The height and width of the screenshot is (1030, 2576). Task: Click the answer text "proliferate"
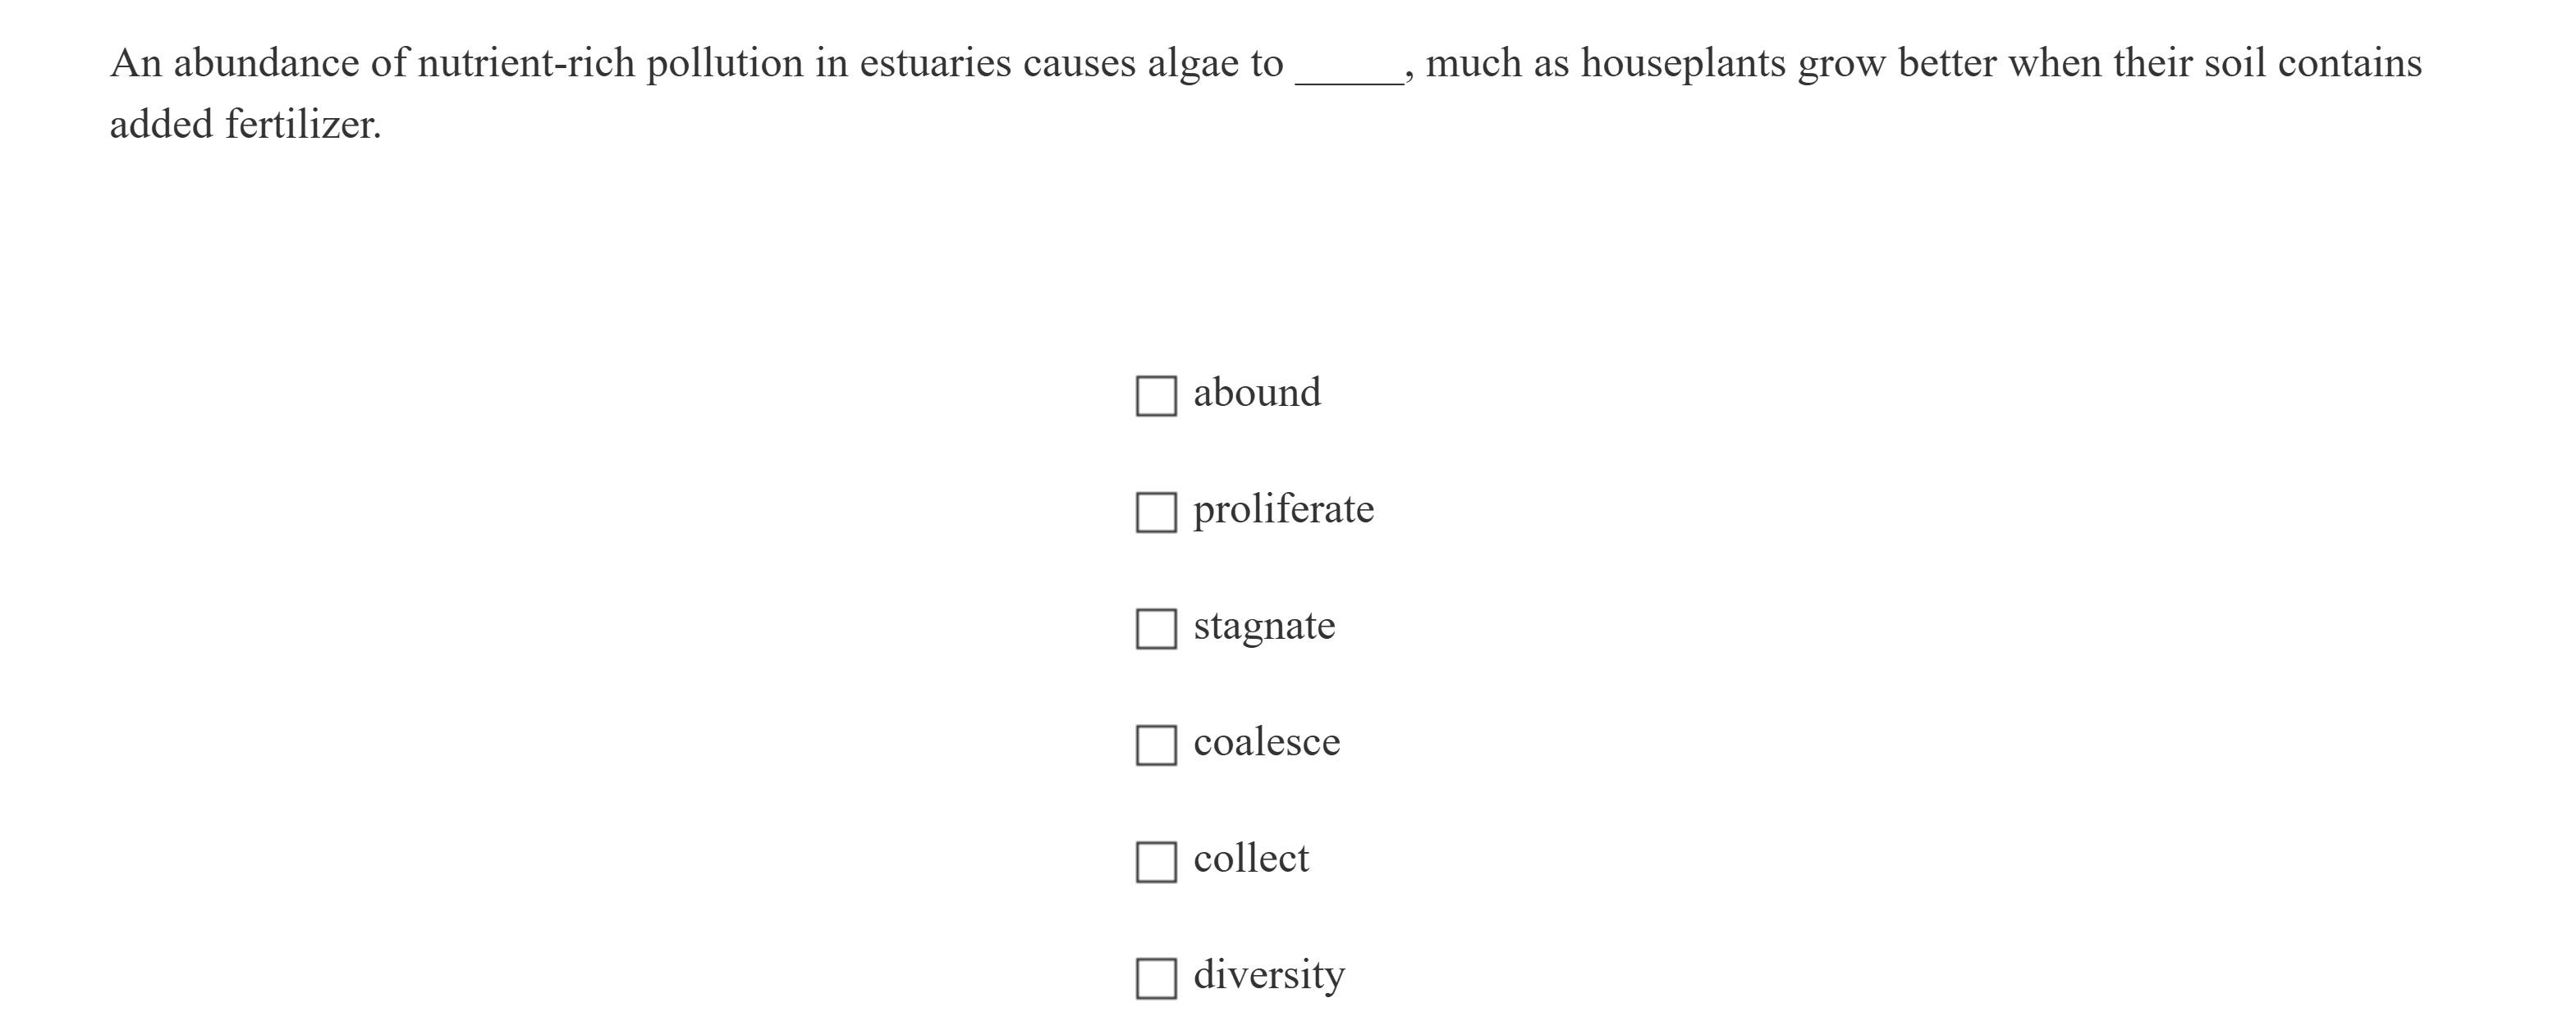(x=1283, y=509)
